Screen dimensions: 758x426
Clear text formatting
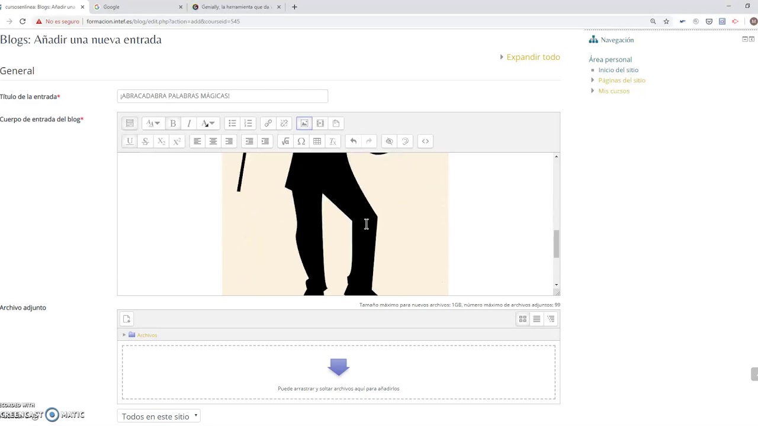coord(333,141)
